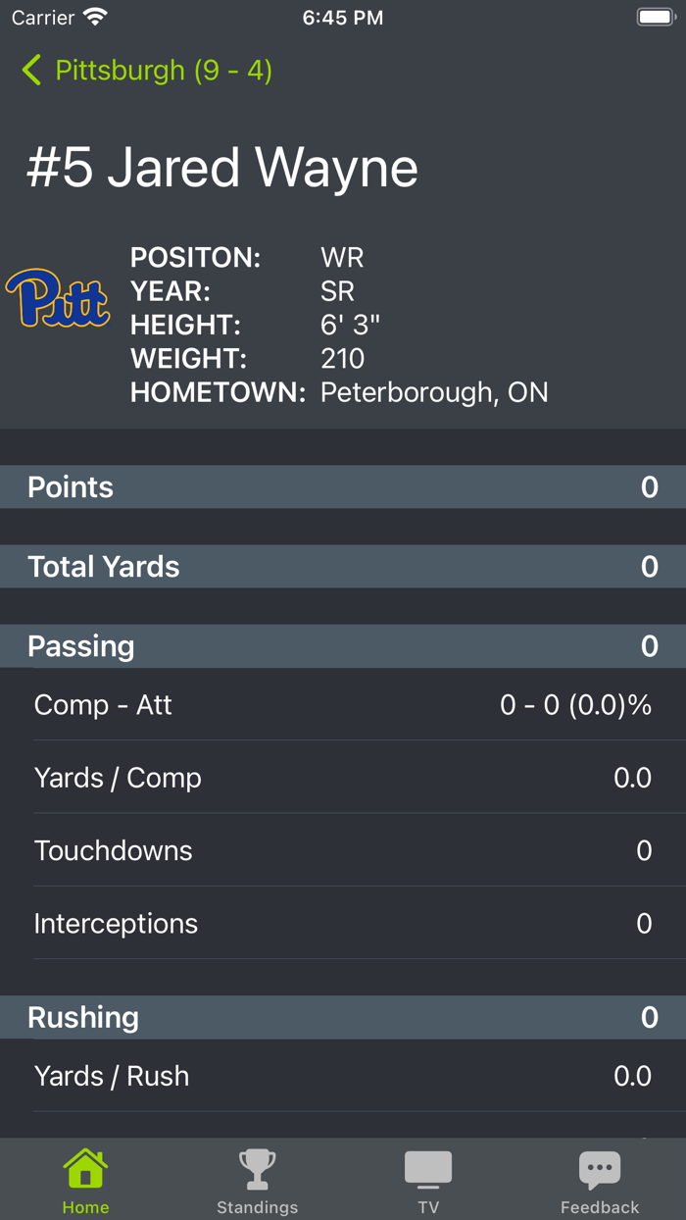
Task: Expand the Rushing section details
Action: (x=343, y=1017)
